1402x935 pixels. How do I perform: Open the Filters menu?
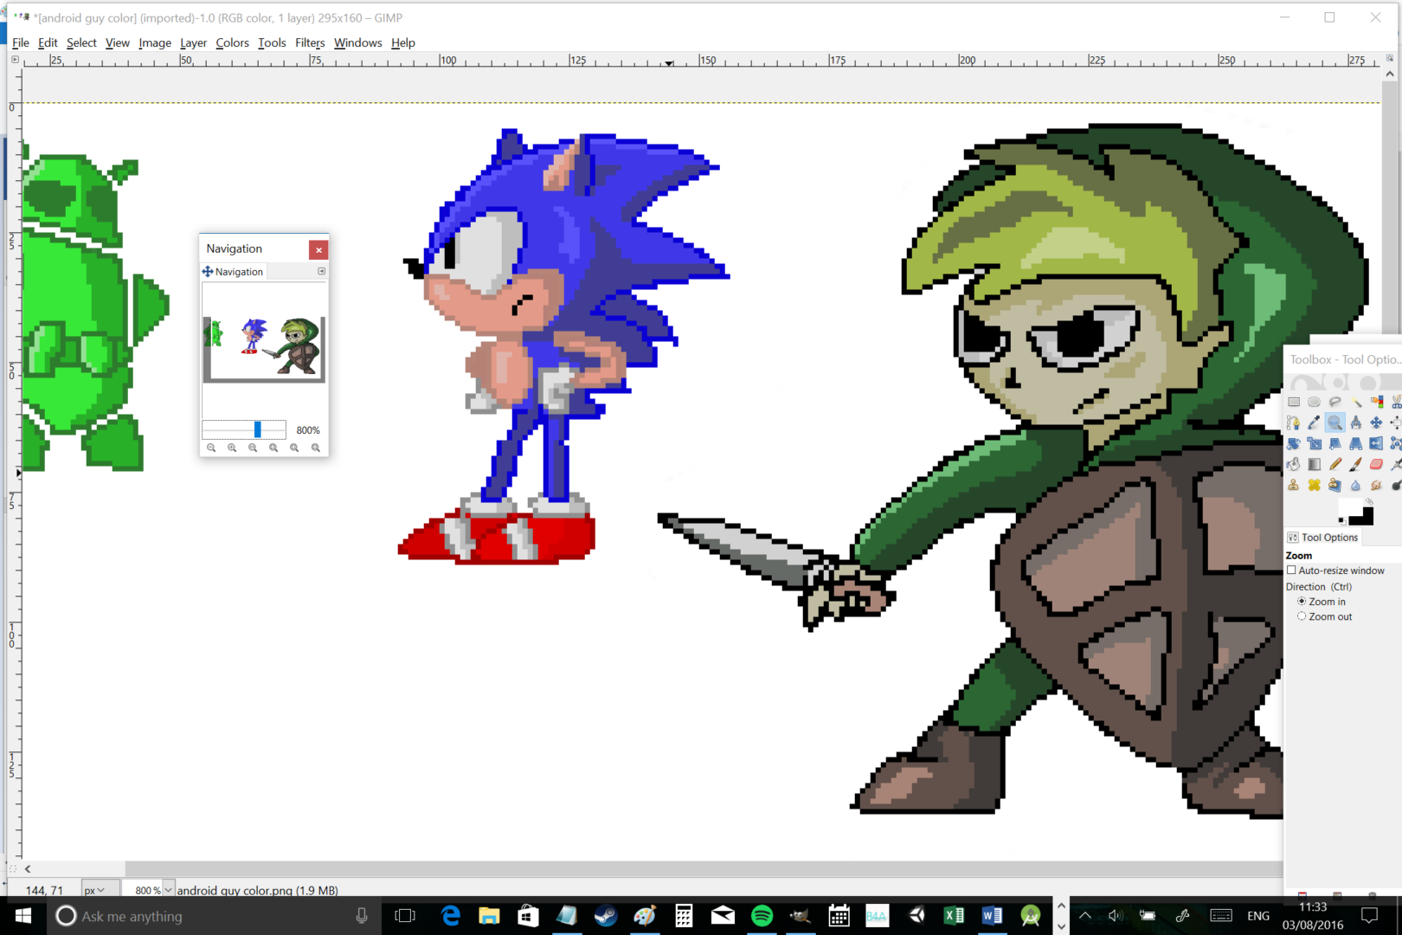pos(309,42)
